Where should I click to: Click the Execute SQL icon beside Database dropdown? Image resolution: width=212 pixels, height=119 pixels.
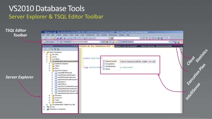click(x=103, y=42)
